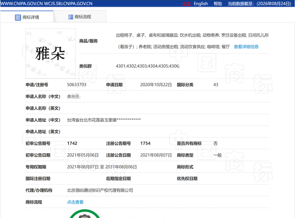Image resolution: width=297 pixels, height=218 pixels.
Task: Select registration announcement issue 1754
Action: click(x=145, y=143)
